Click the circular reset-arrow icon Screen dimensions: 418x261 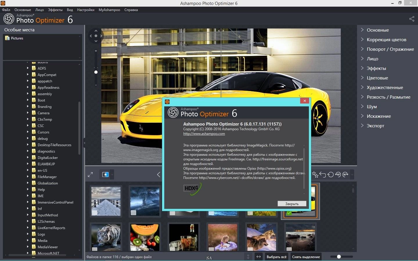tap(330, 175)
